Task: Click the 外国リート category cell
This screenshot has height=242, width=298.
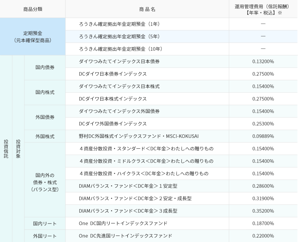Action: pyautogui.click(x=45, y=236)
